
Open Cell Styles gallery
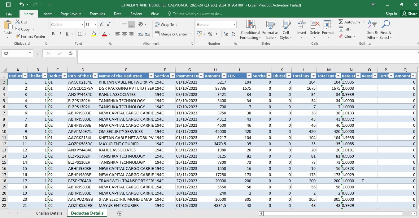click(286, 30)
